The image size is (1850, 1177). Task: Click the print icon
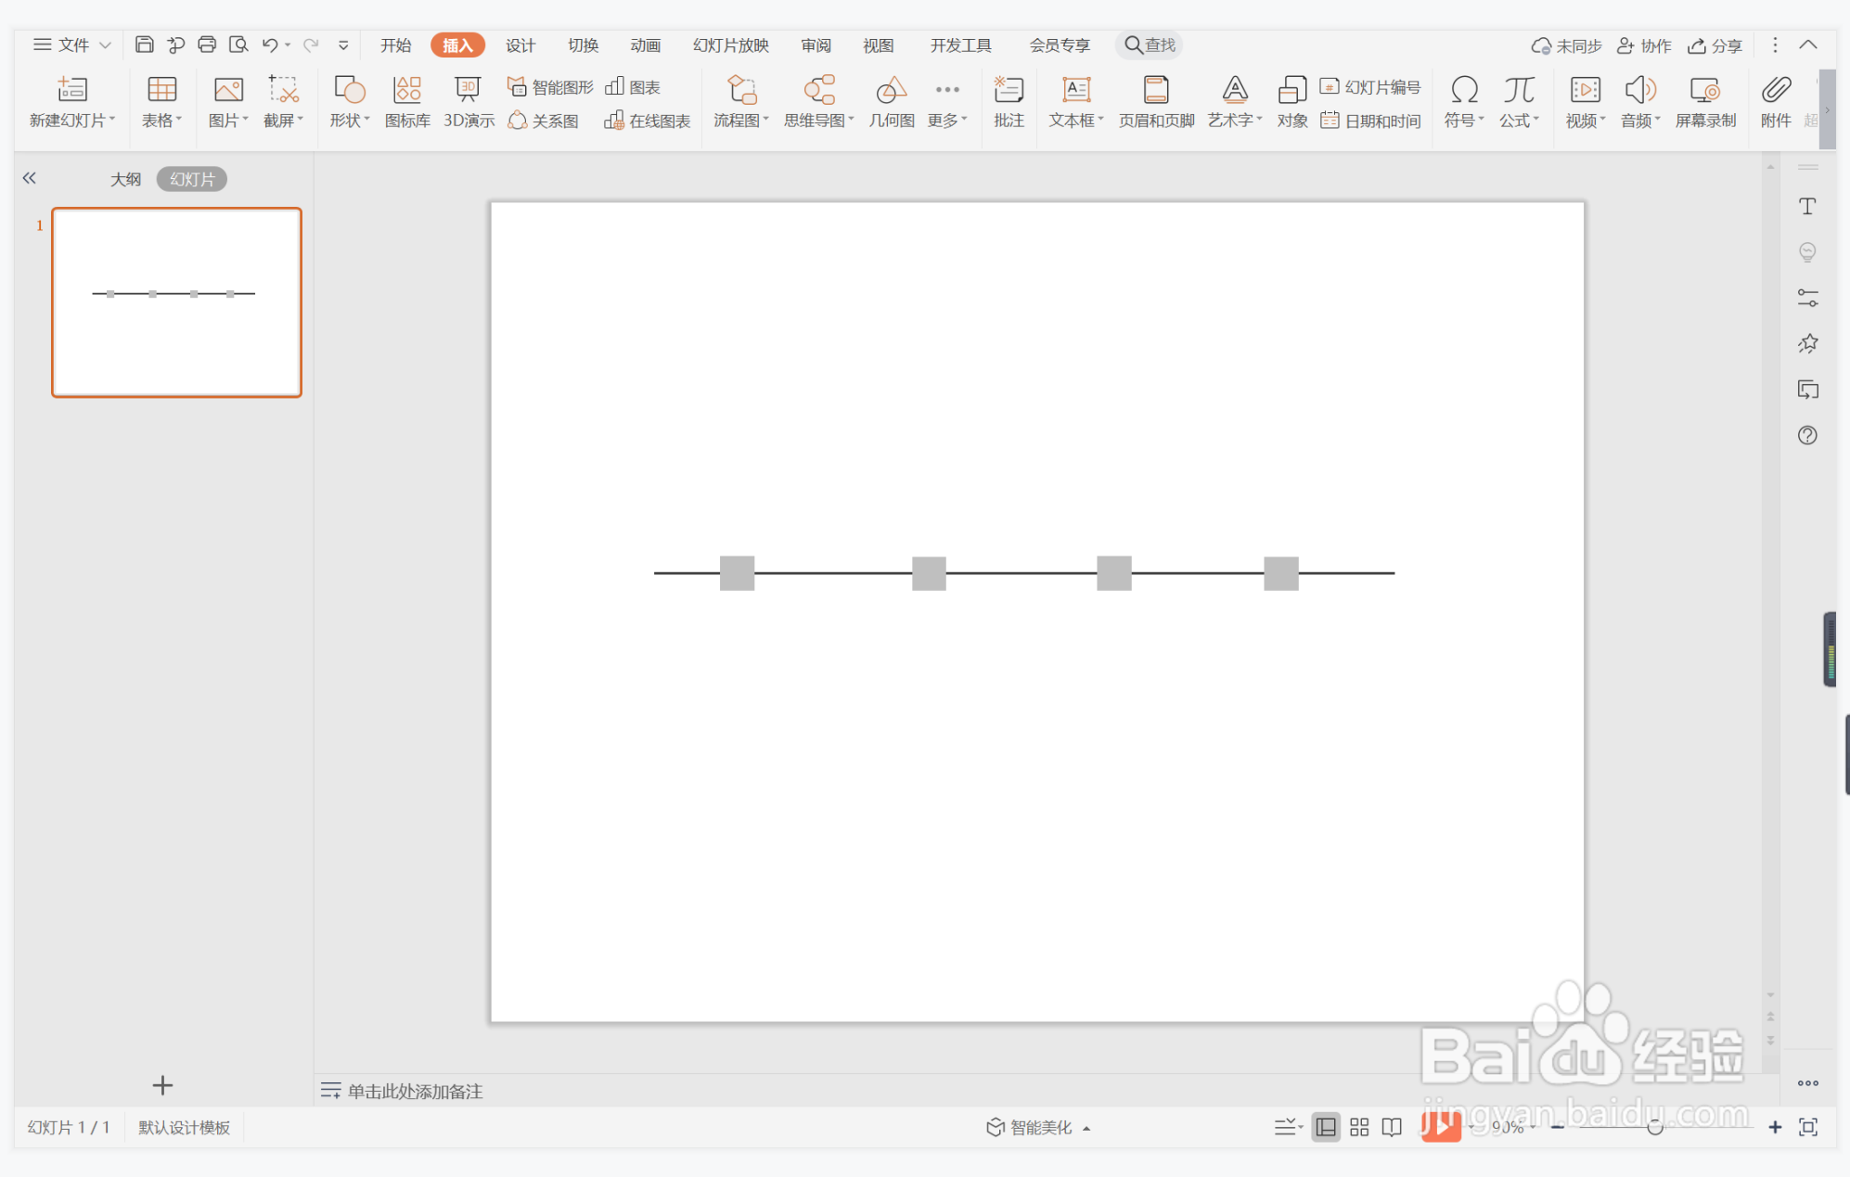(x=207, y=45)
